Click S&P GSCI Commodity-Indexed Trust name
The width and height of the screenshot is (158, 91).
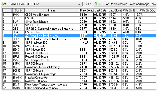[49, 29]
